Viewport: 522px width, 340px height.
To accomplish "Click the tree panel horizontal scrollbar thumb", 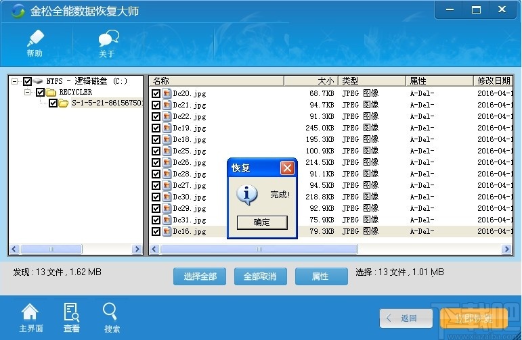I will pos(51,249).
